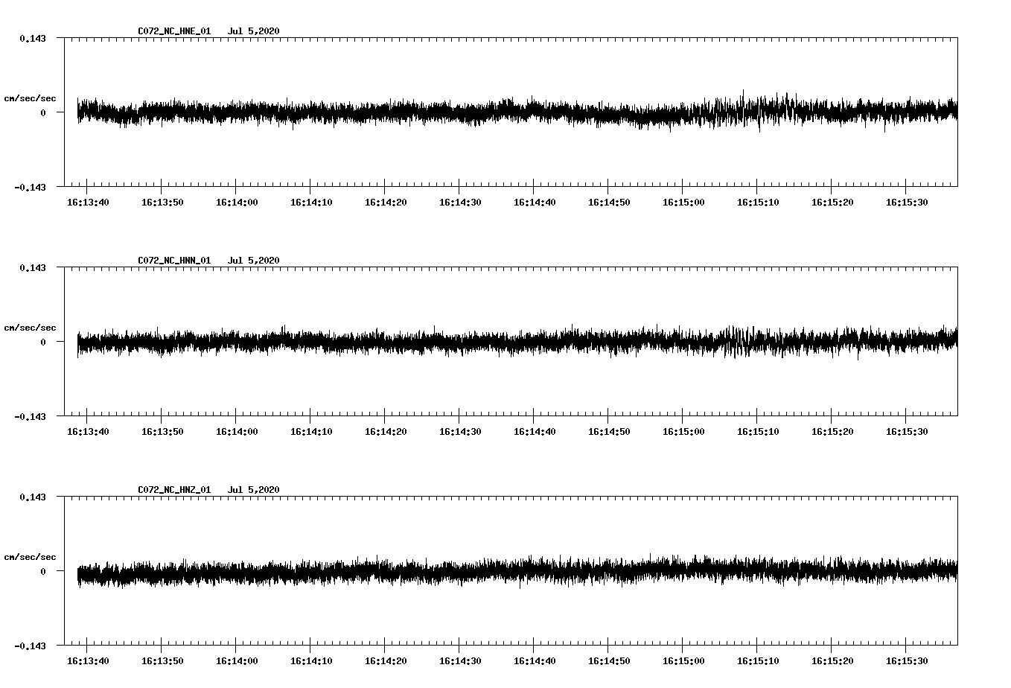1011x688 pixels.
Task: Click the C072_NC_HNN_01 plot title
Action: pyautogui.click(x=174, y=261)
